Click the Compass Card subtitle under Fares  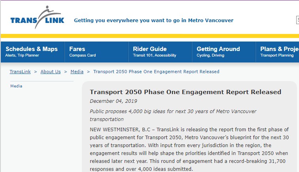(x=83, y=55)
